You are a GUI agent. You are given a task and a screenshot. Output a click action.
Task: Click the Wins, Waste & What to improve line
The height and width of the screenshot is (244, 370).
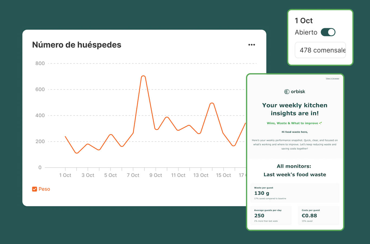tap(294, 123)
